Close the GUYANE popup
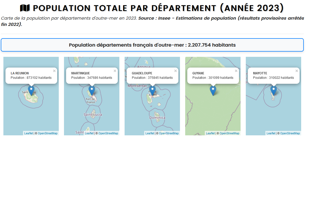Image resolution: width=309 pixels, height=200 pixels. click(236, 71)
